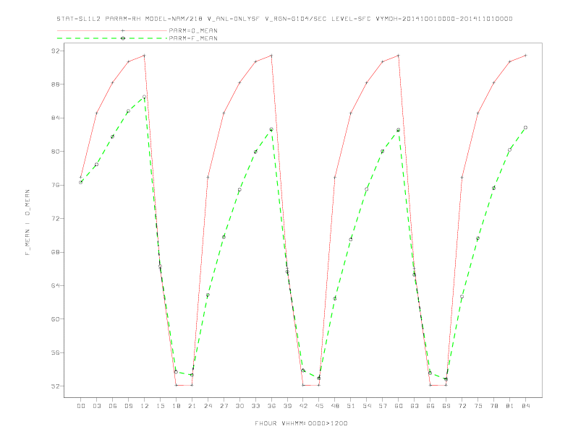Click the green F_MEAN circle marker at hour 12

tap(145, 97)
